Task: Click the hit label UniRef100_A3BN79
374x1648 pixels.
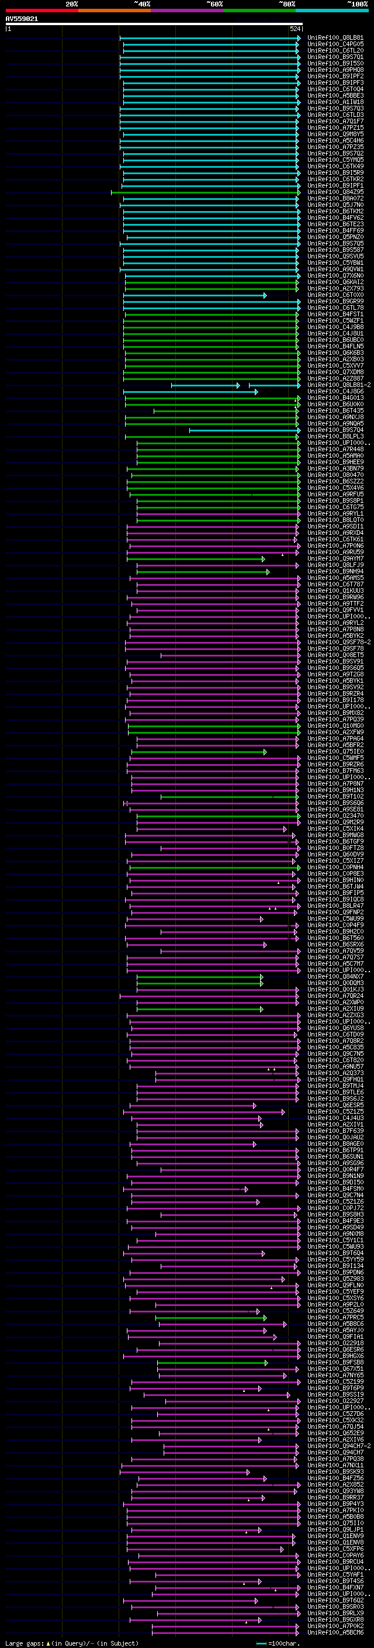Action: point(335,468)
